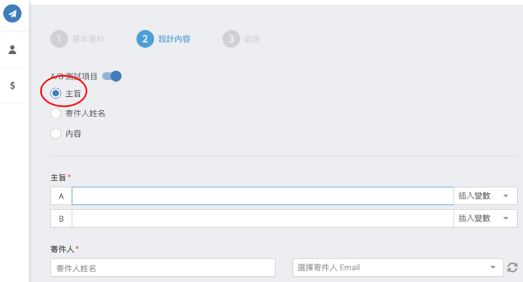The width and height of the screenshot is (523, 282).
Task: Click step 3 circle icon
Action: coord(231,39)
